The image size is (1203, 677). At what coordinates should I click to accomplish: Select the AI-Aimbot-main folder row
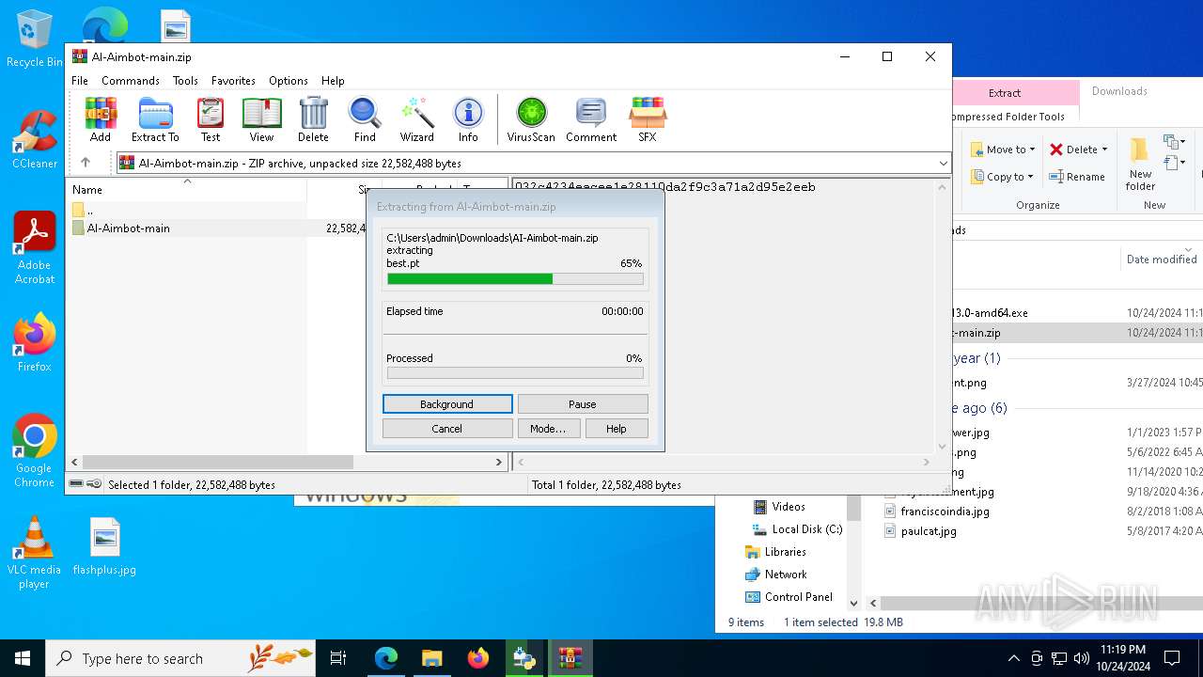point(218,228)
